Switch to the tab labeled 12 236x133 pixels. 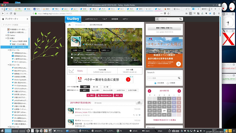pyautogui.click(x=37, y=9)
